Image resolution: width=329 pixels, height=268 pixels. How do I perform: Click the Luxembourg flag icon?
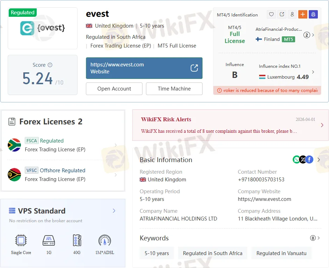pos(262,77)
